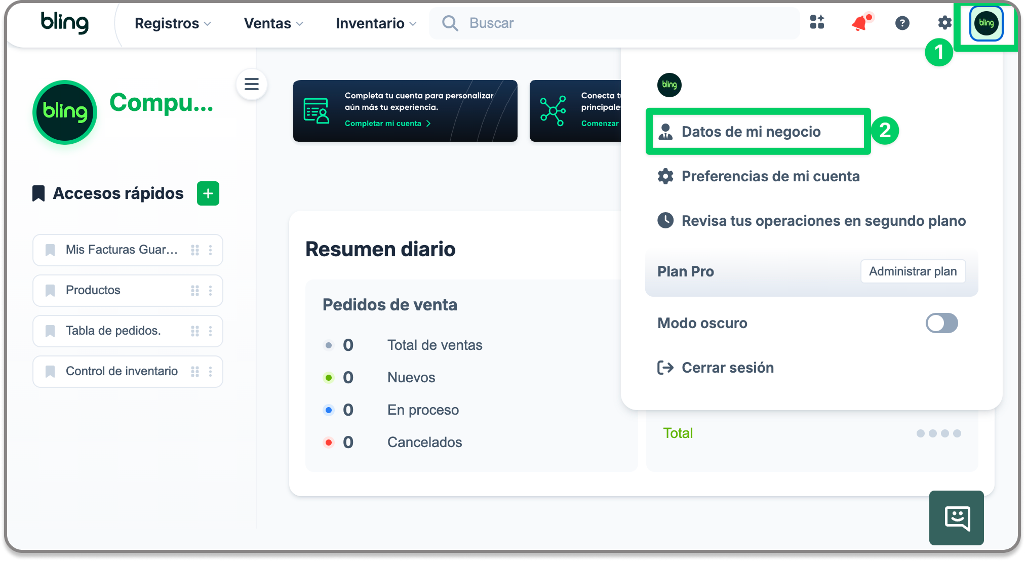Click the Nuevos row
Viewport: 1025px width, 561px height.
[x=379, y=378]
